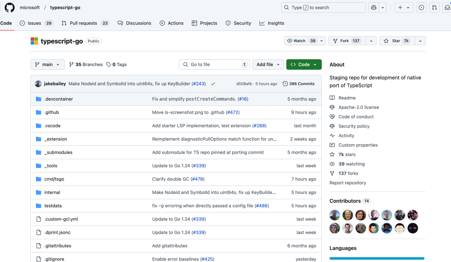Click the blue languages bar

pos(377,258)
